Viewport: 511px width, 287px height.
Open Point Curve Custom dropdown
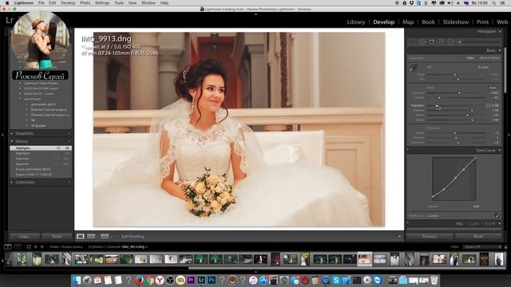click(433, 215)
